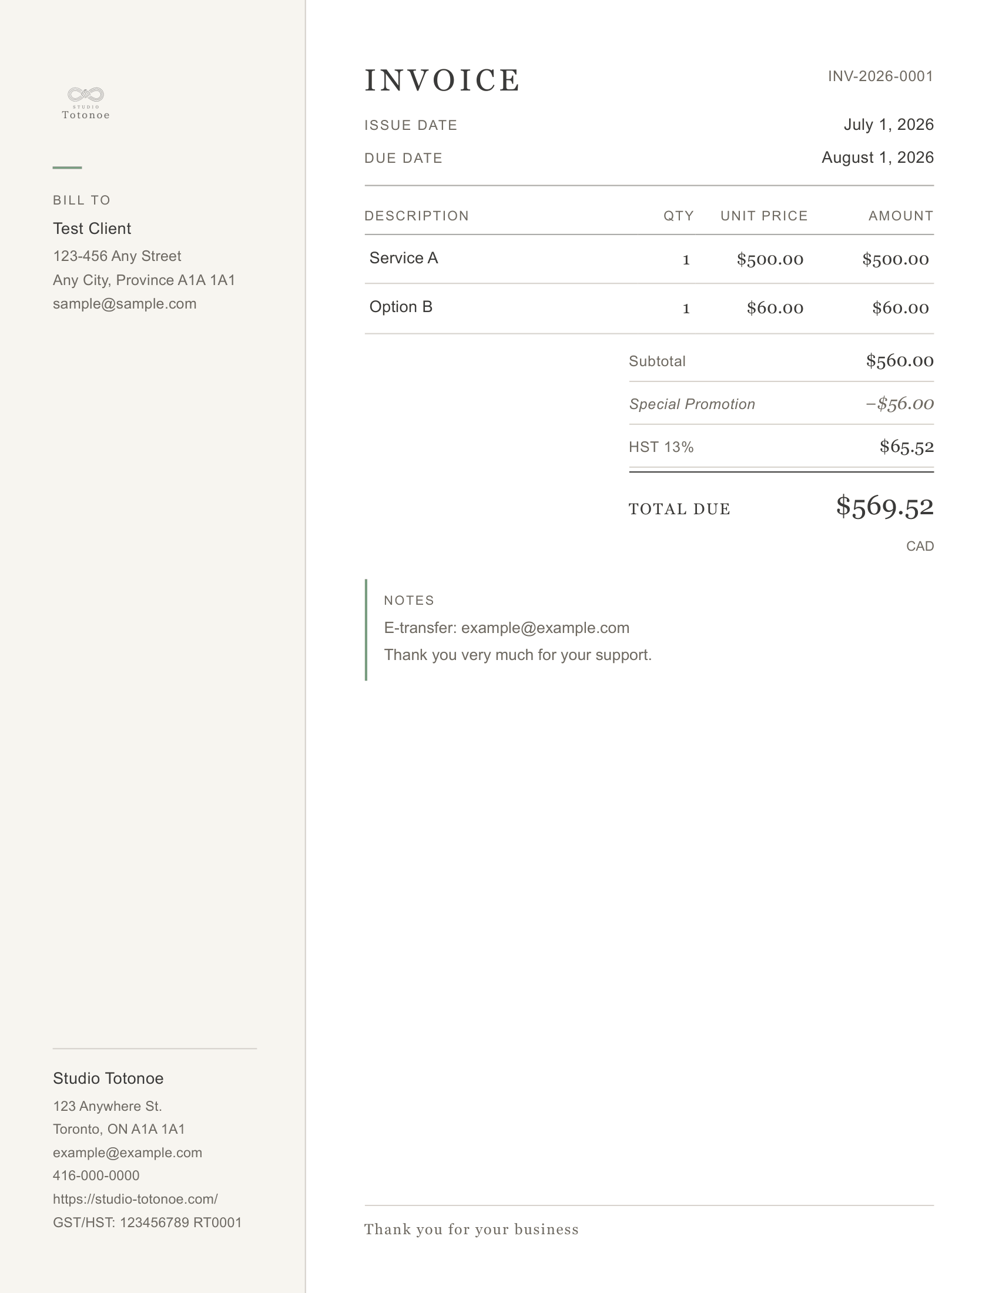Screen dimensions: 999x1293
Task: Click the INVOICE heading
Action: pyautogui.click(x=442, y=81)
